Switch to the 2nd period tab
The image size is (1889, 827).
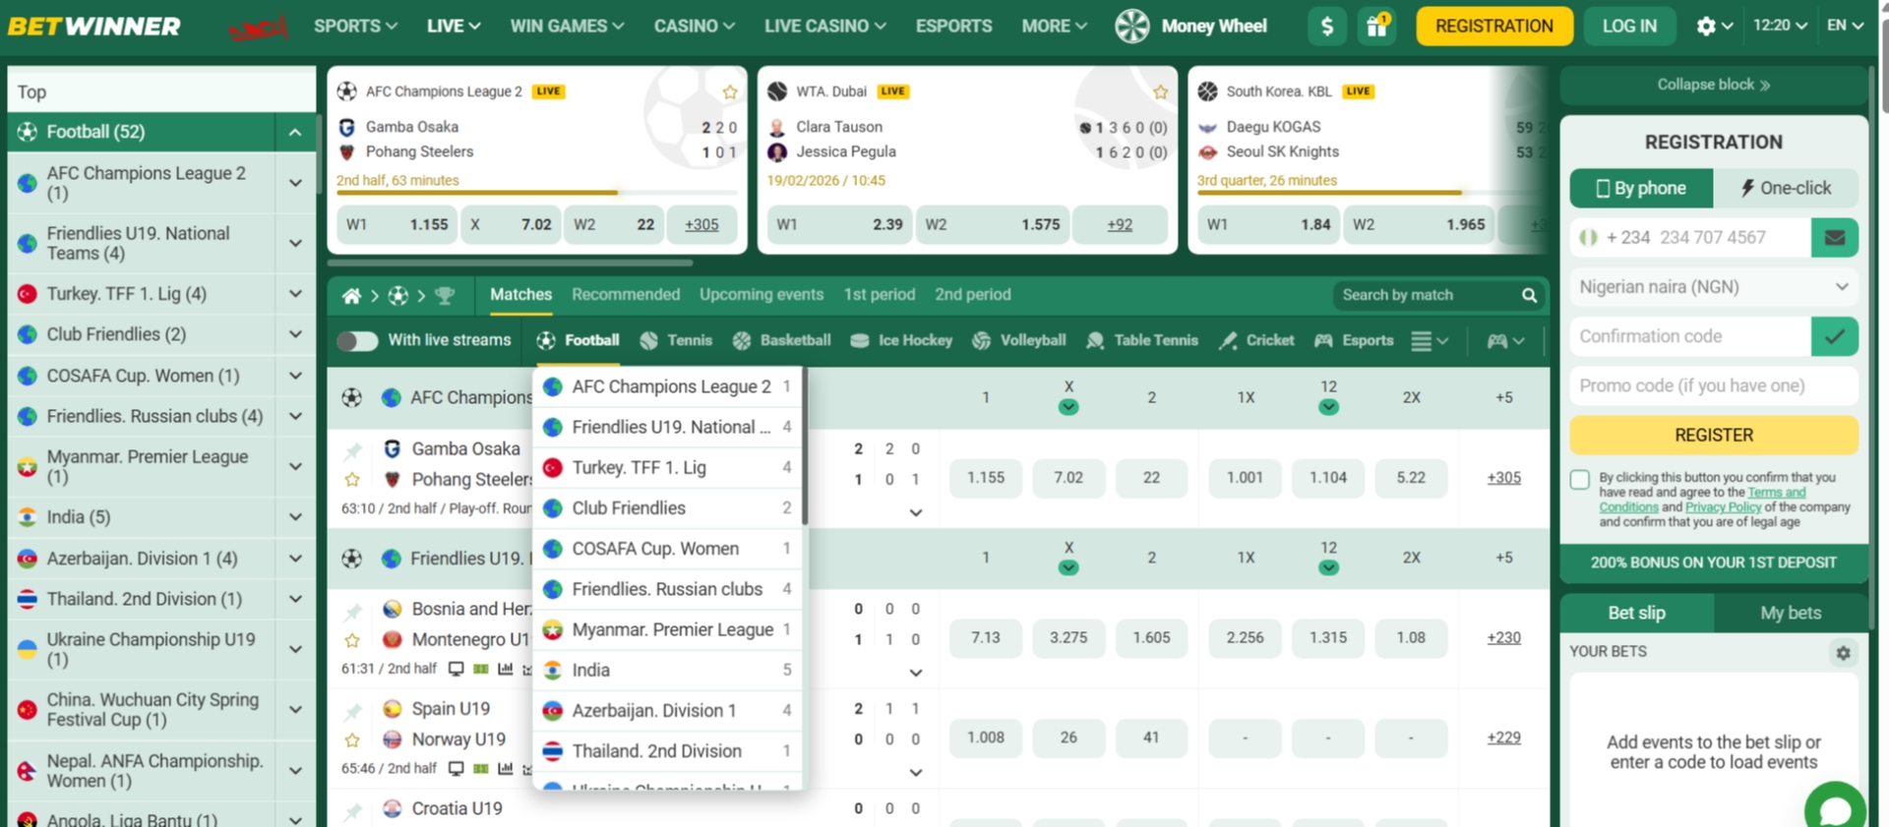[973, 294]
